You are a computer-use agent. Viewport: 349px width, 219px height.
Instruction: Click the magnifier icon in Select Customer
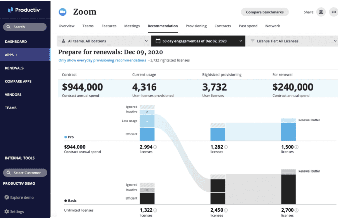tap(9, 173)
